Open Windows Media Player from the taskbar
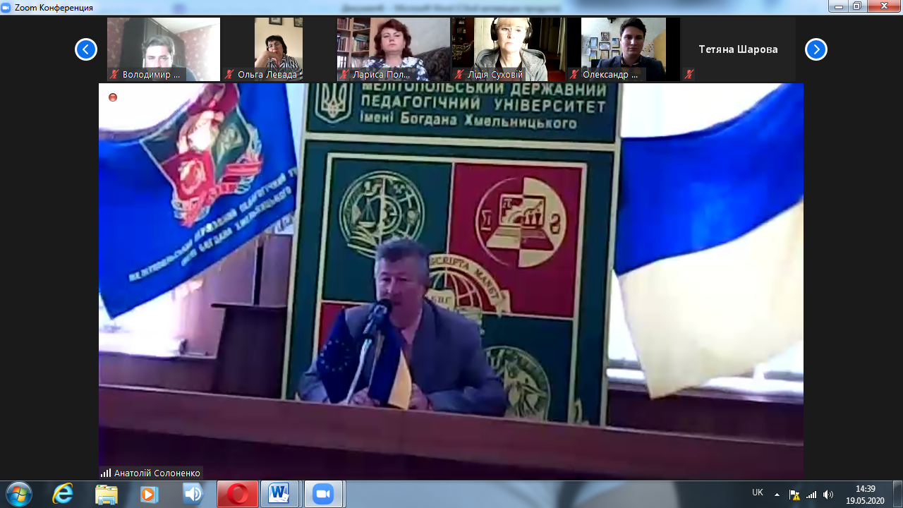Image resolution: width=903 pixels, height=508 pixels. pyautogui.click(x=149, y=495)
